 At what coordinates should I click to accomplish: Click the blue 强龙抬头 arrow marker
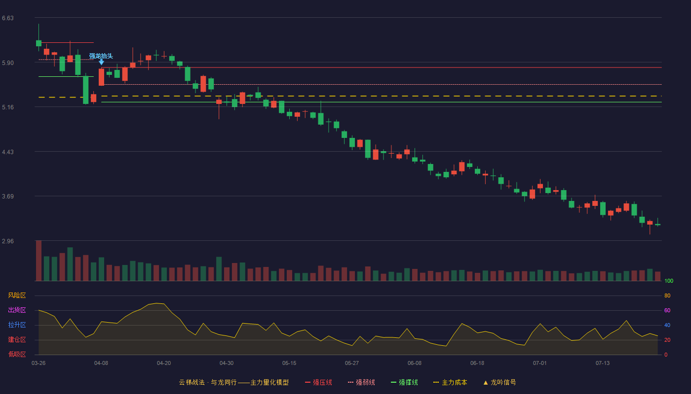tap(101, 62)
